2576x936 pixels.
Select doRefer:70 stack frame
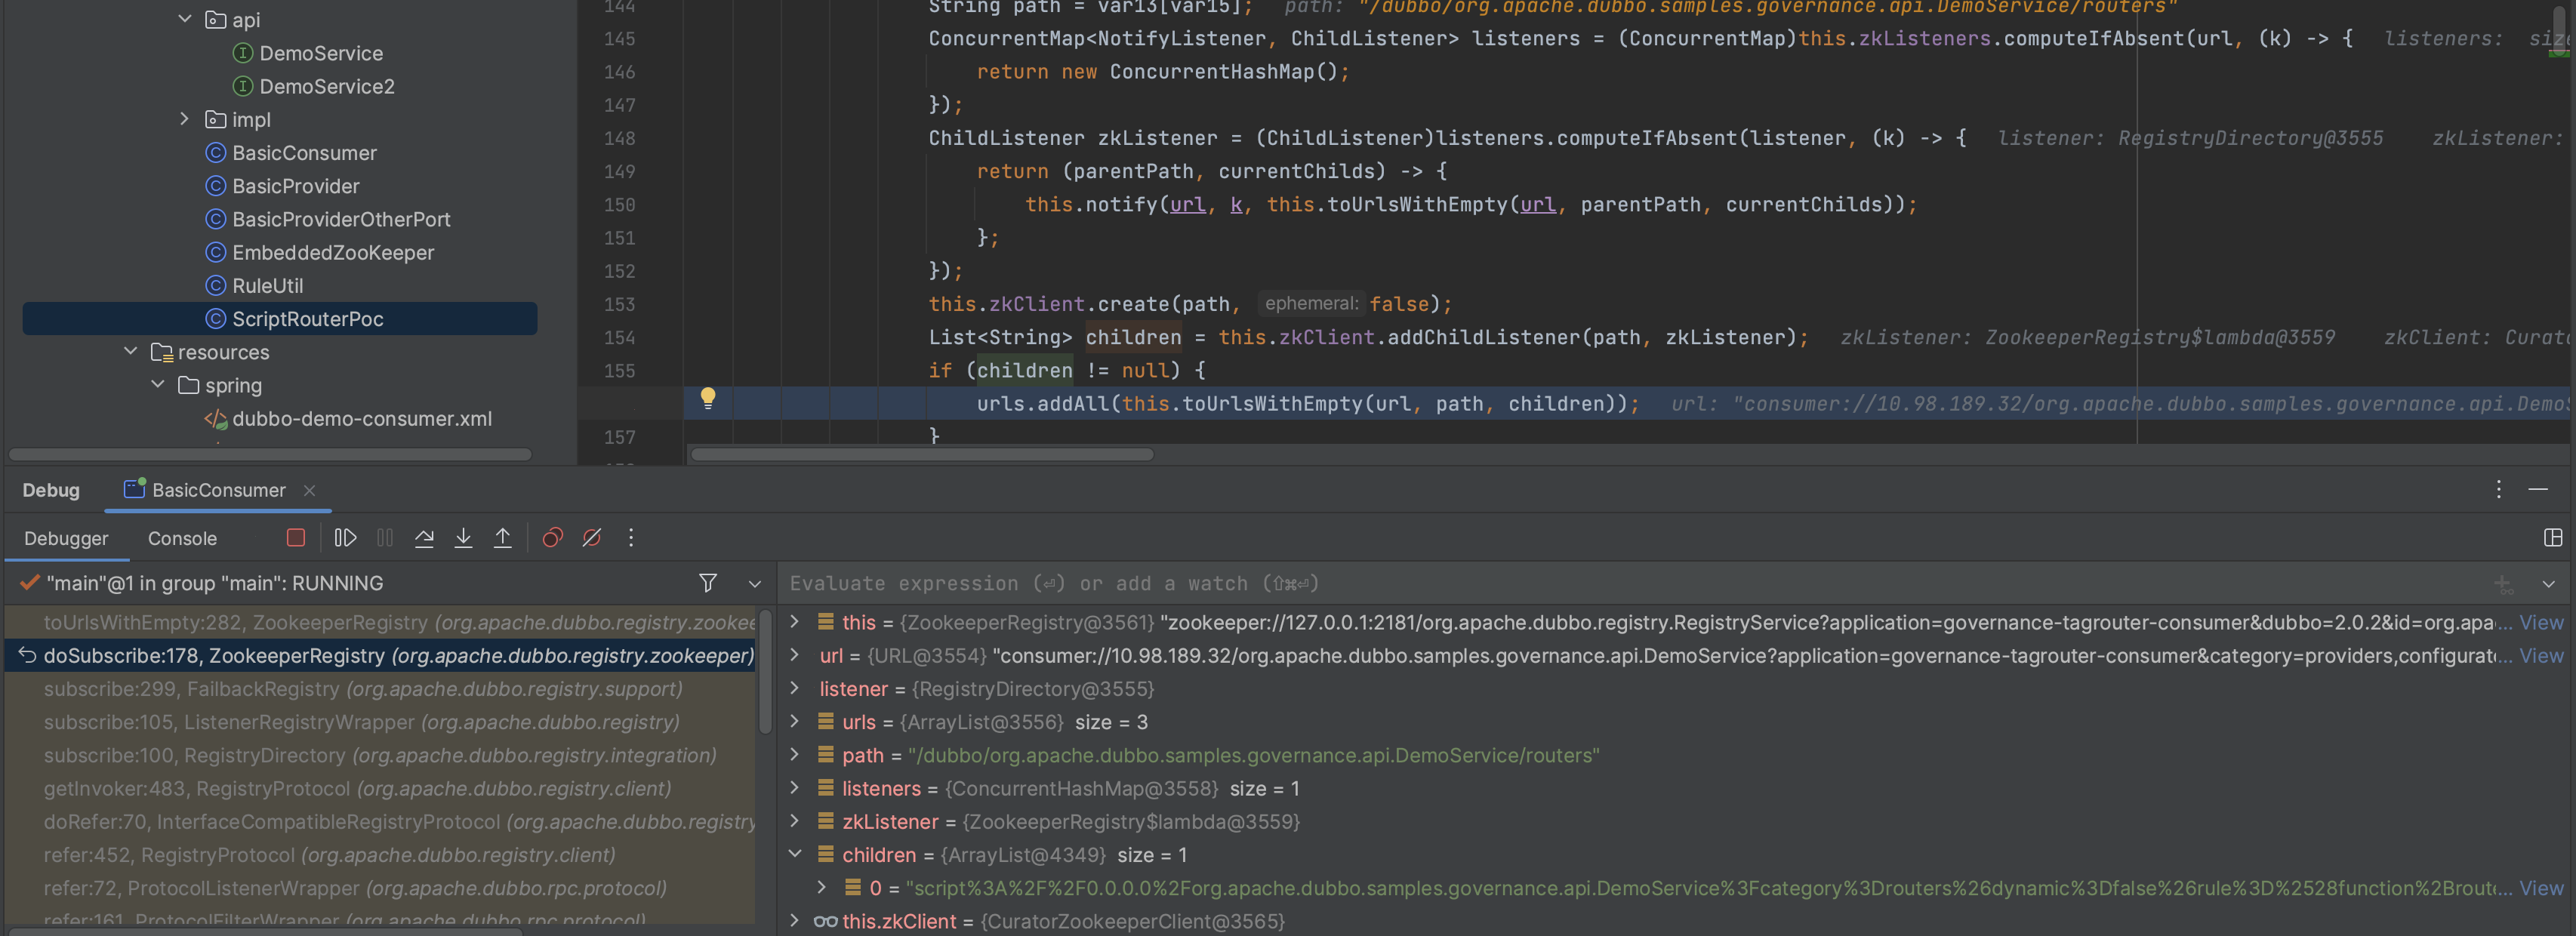[x=380, y=821]
